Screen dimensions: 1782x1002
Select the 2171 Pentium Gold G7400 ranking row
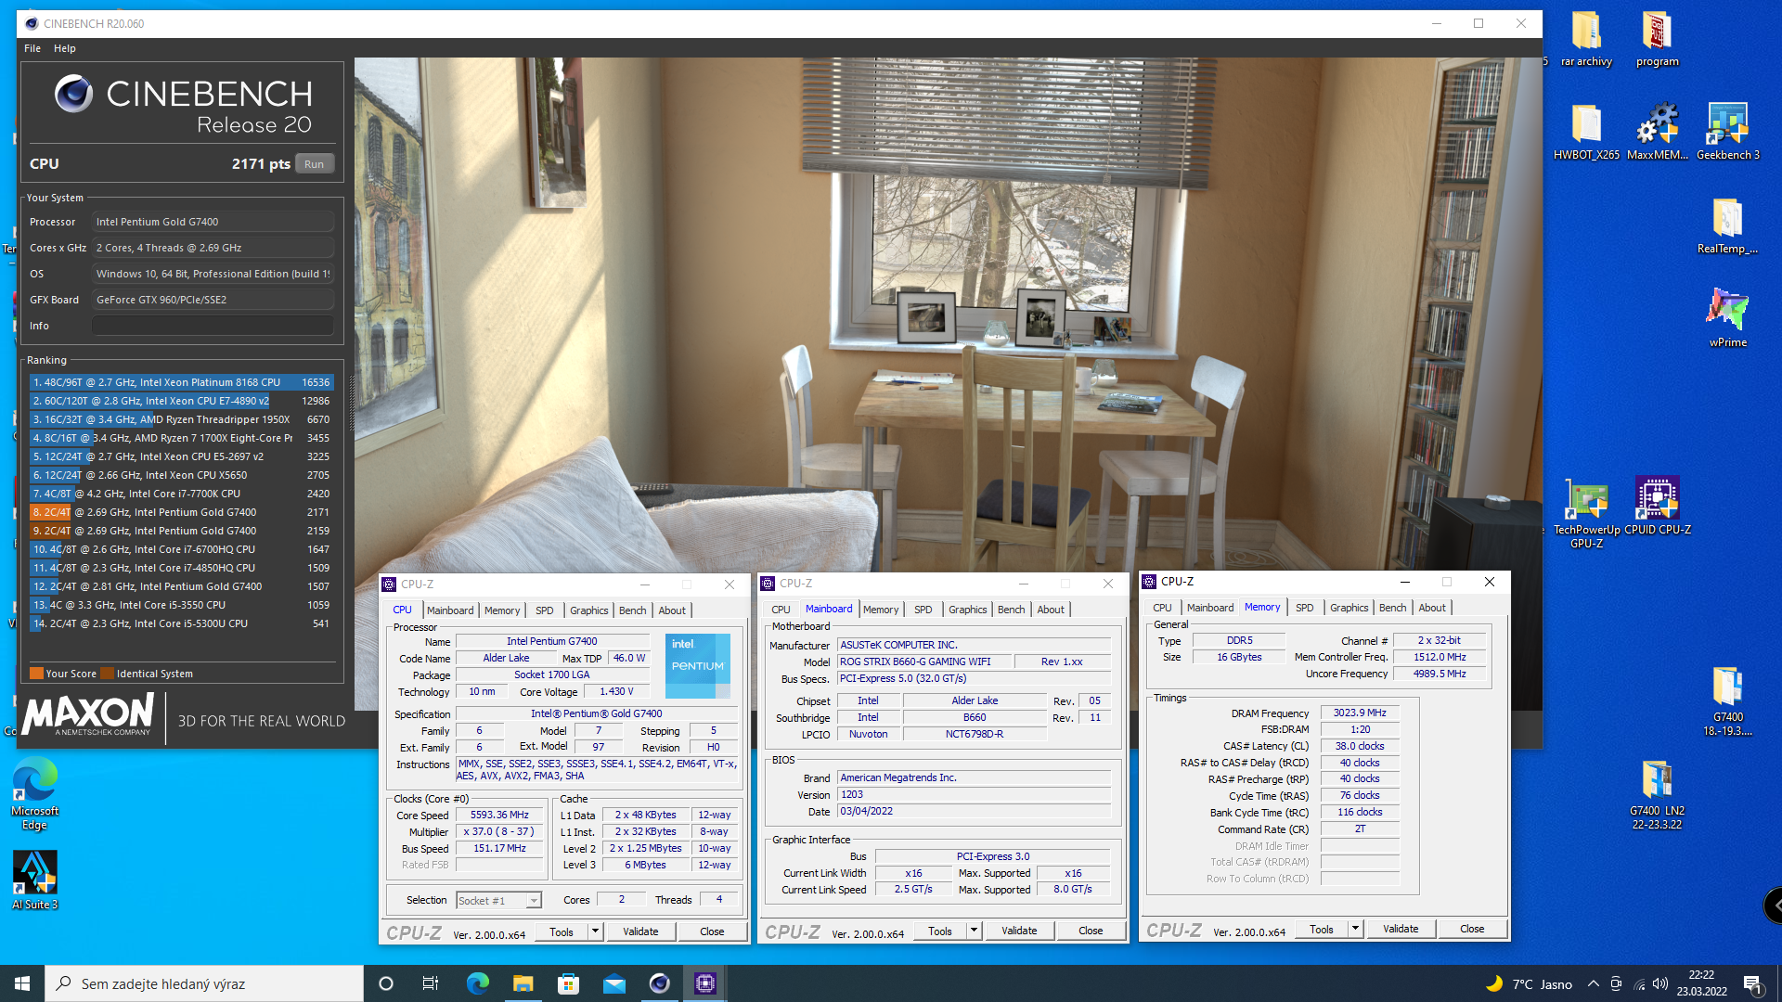(x=181, y=512)
